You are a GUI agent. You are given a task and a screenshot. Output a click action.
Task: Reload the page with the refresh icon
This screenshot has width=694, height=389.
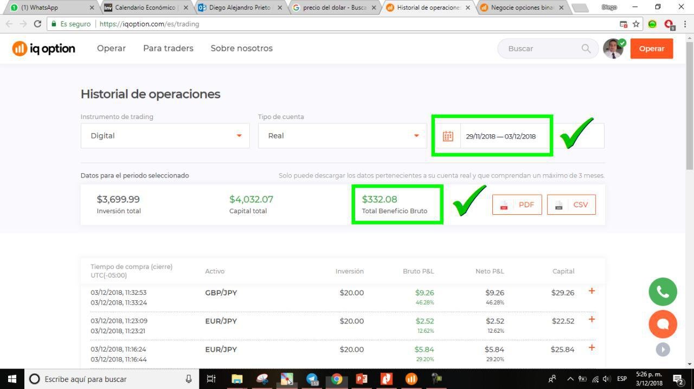[x=37, y=24]
